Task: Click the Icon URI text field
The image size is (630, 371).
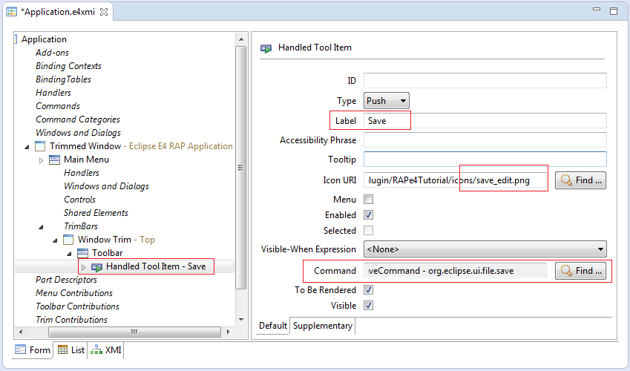Action: (456, 180)
